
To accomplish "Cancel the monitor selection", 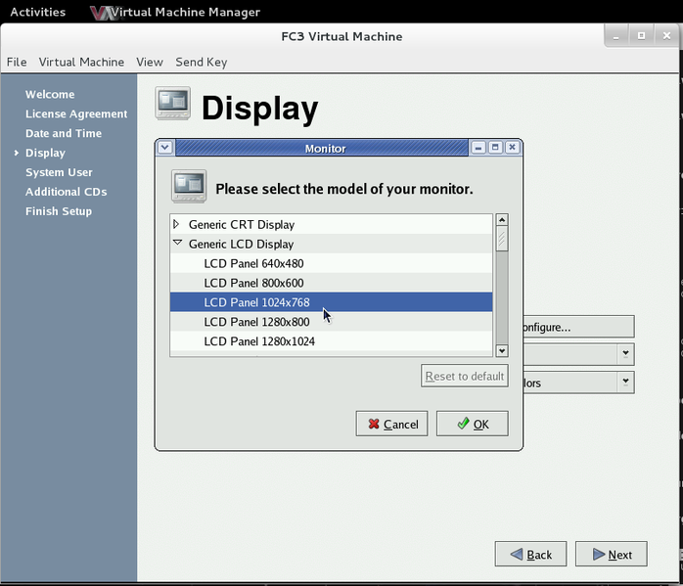I will pos(391,424).
